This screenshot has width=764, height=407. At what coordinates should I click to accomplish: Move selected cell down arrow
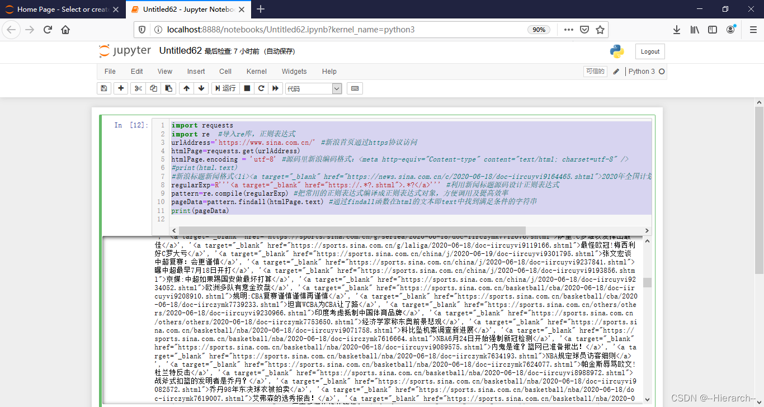[201, 88]
